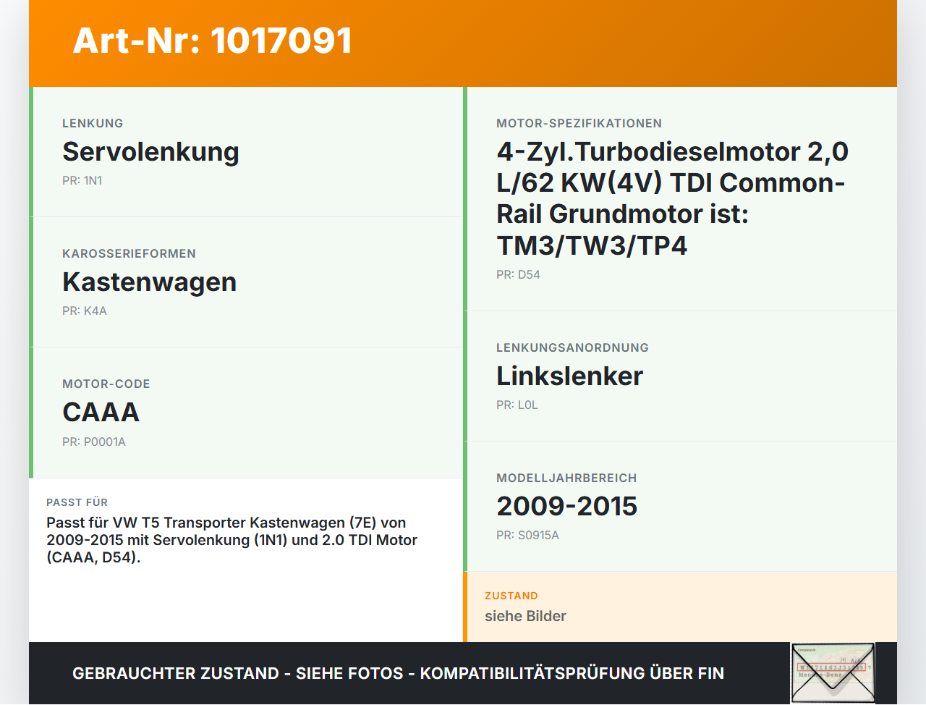This screenshot has height=705, width=926.
Task: Click the Linkslenker steering card
Action: pyautogui.click(x=680, y=376)
